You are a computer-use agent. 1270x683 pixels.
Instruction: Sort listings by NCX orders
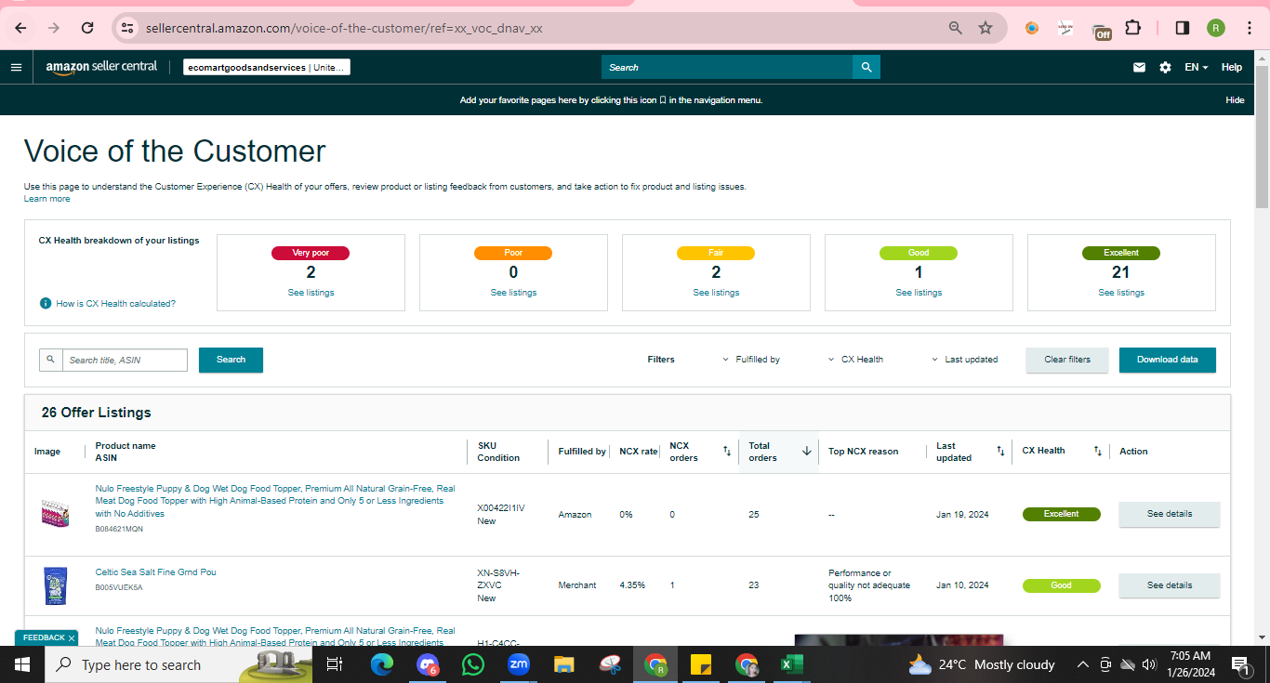727,451
